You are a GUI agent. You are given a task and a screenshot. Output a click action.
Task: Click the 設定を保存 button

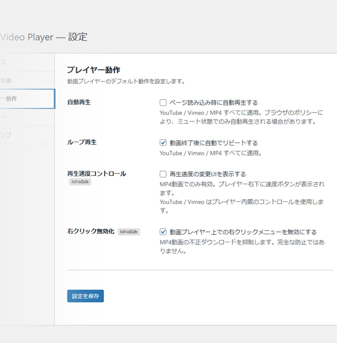[85, 296]
